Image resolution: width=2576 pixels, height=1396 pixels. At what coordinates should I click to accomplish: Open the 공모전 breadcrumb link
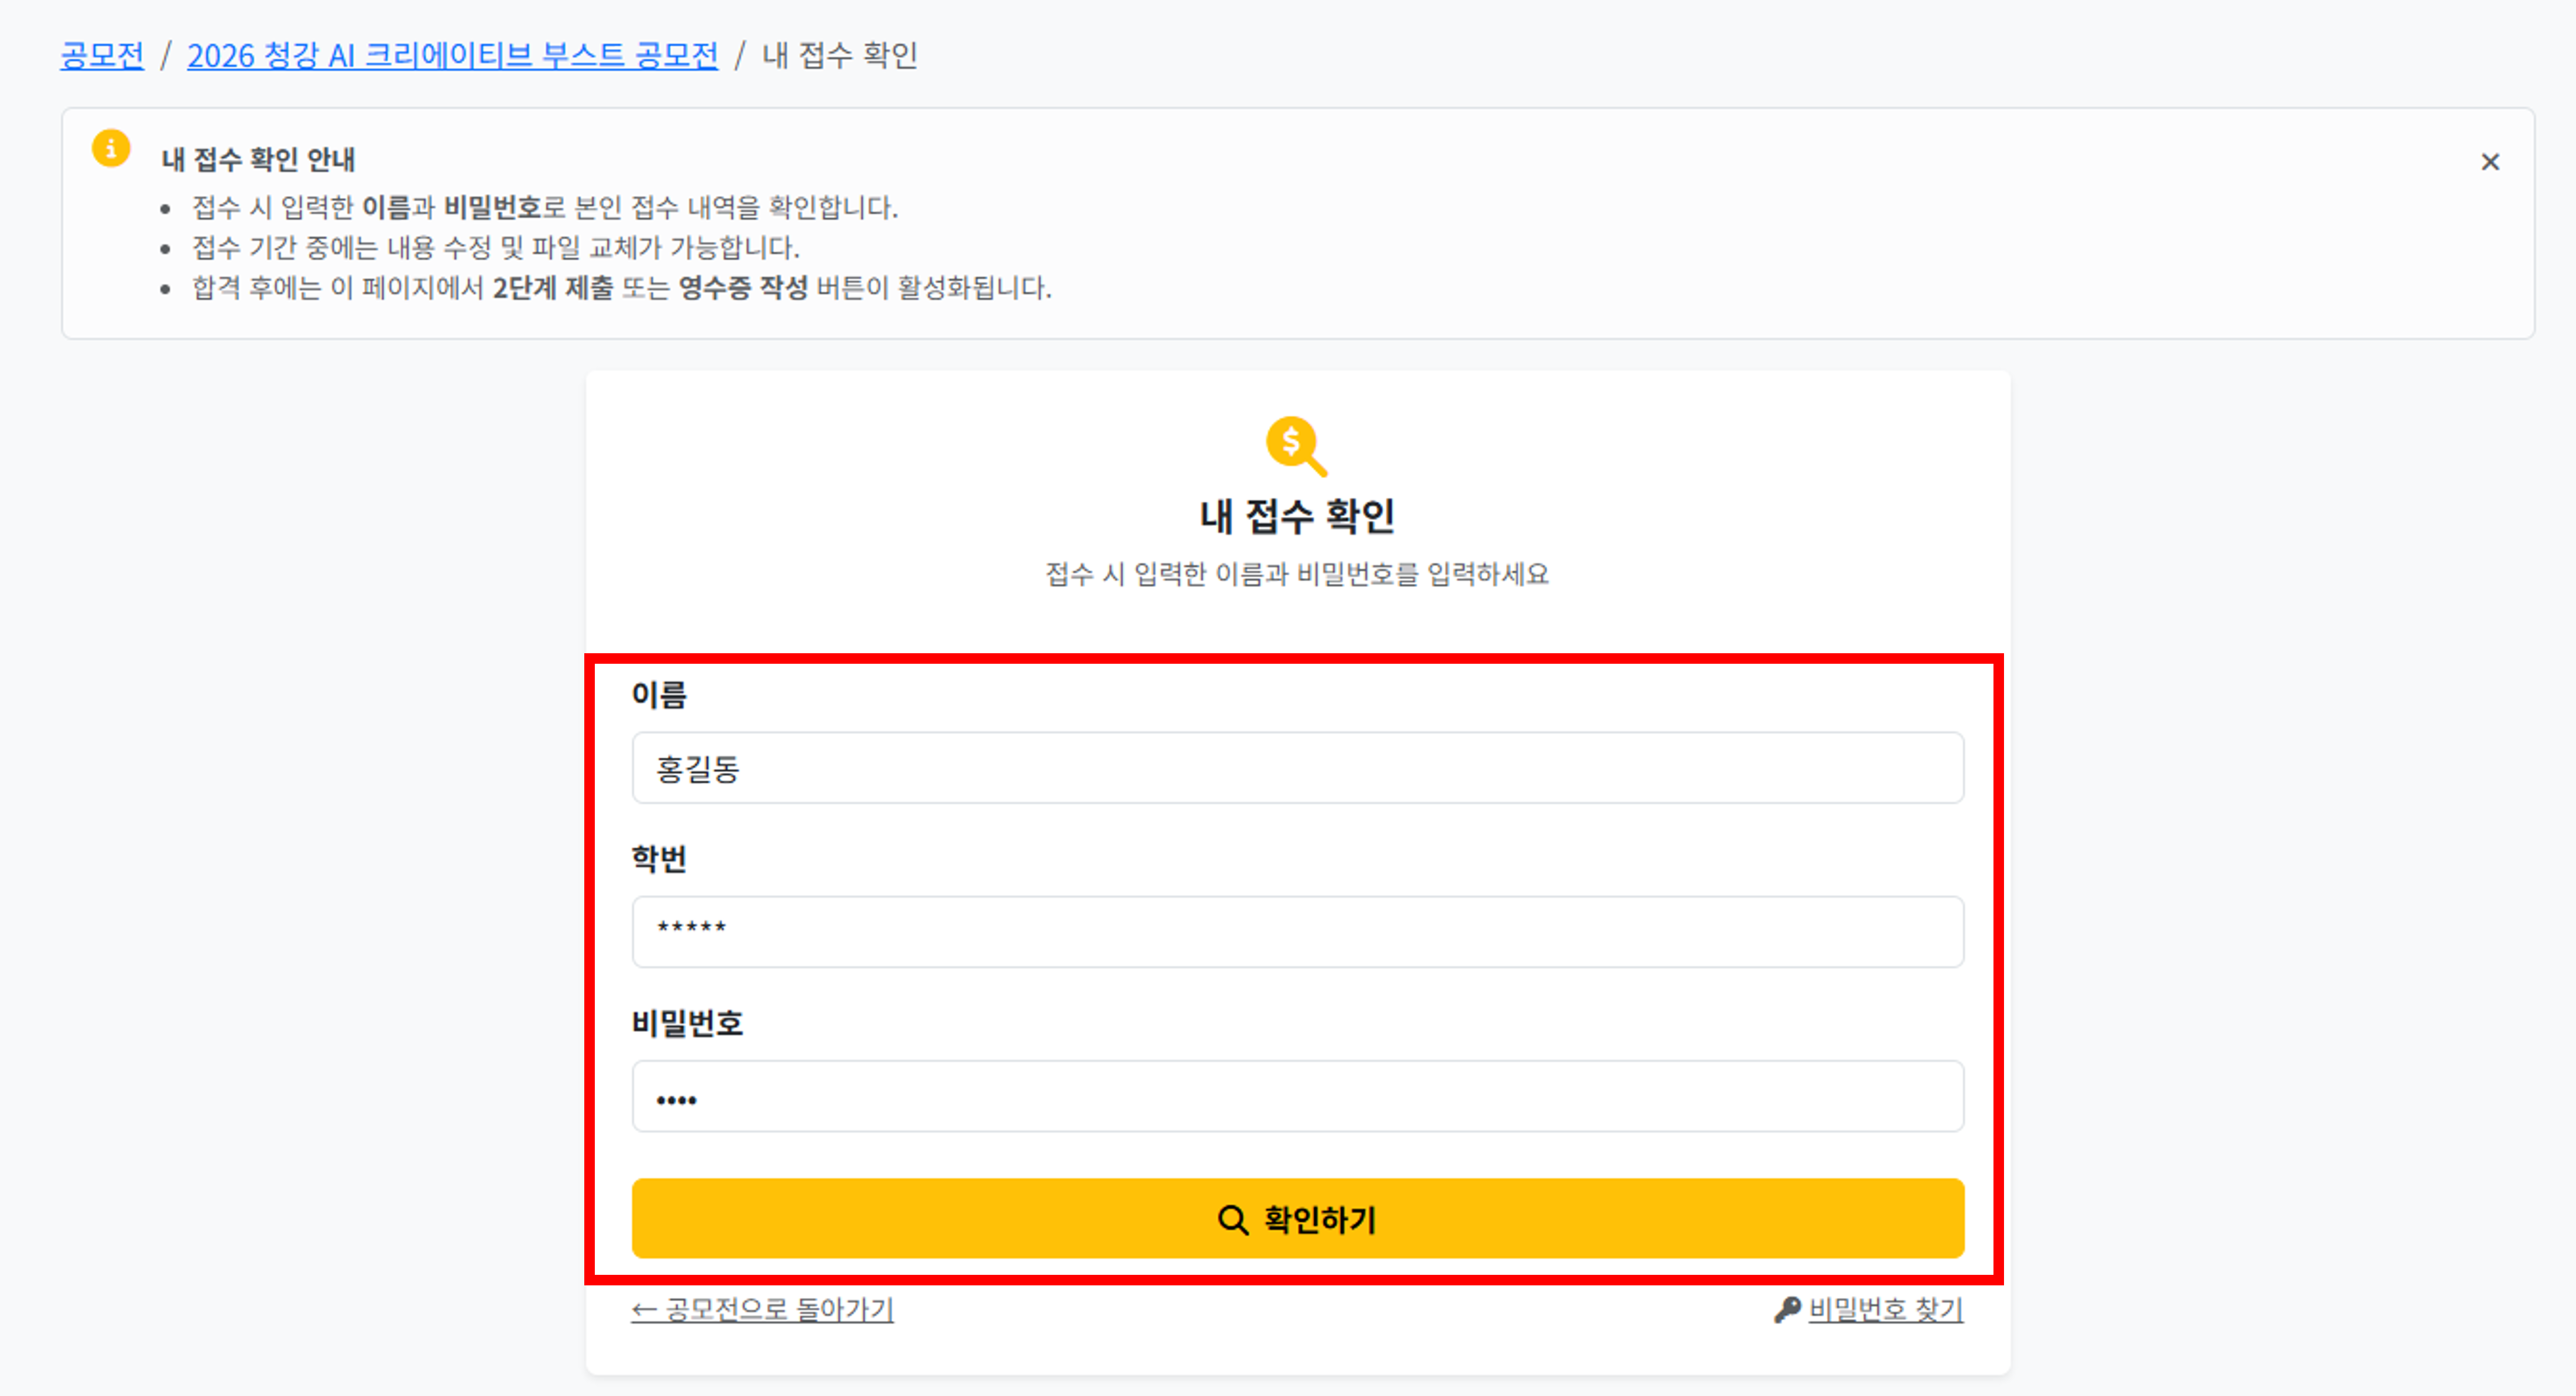pos(102,55)
